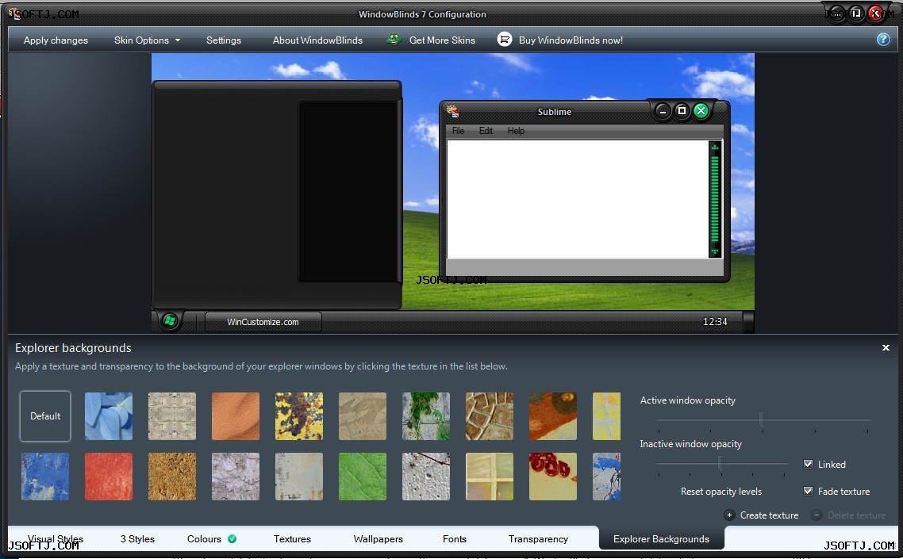Select the yellow glass tile texture
This screenshot has height=559, width=903.
[x=490, y=476]
